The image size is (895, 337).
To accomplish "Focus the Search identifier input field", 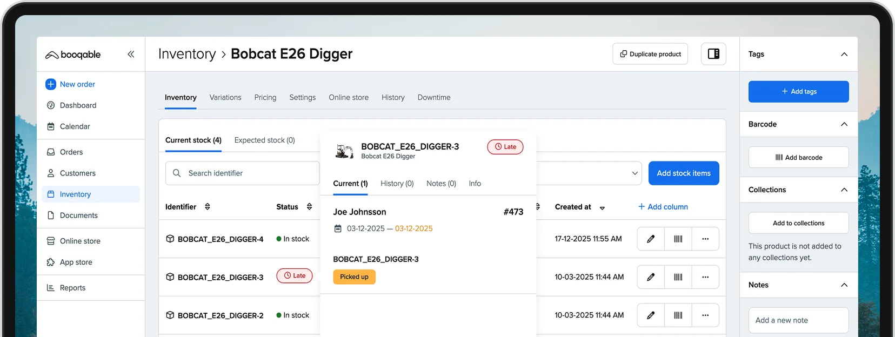I will point(249,173).
